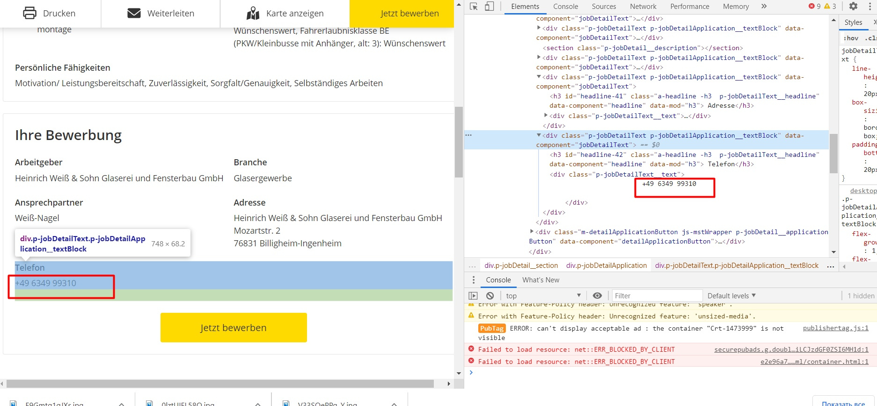The image size is (877, 406).
Task: Click the +49 6349 99310 text node in Elements
Action: tap(669, 184)
